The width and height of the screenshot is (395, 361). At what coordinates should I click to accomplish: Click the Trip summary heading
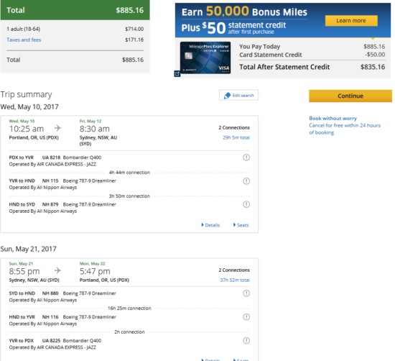(26, 94)
